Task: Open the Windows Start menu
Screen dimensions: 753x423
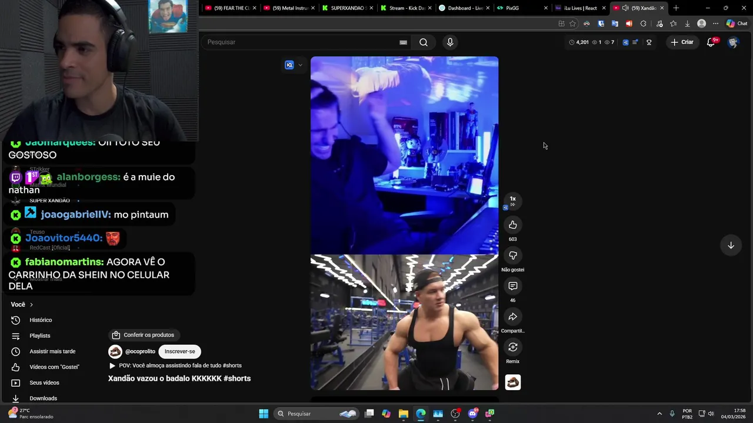Action: [264, 414]
